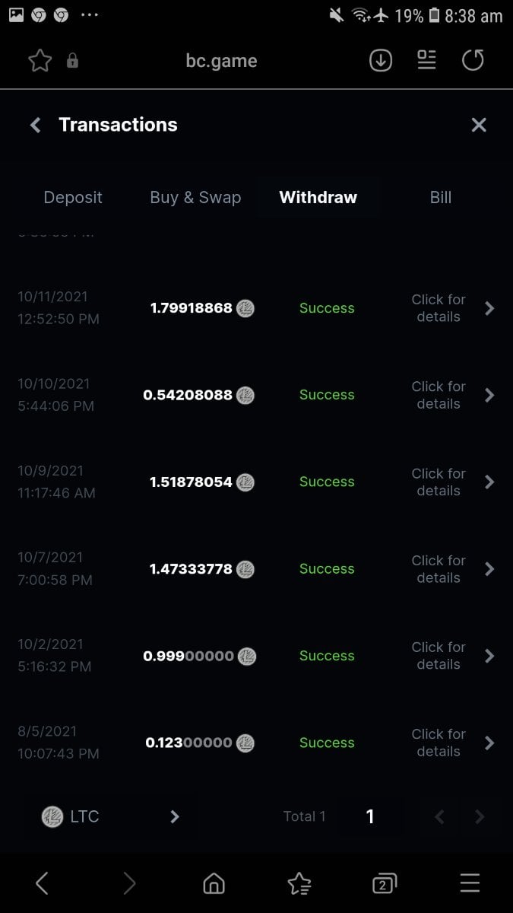Image resolution: width=513 pixels, height=913 pixels.
Task: Click for details on 1.51878054 withdrawal
Action: point(439,482)
